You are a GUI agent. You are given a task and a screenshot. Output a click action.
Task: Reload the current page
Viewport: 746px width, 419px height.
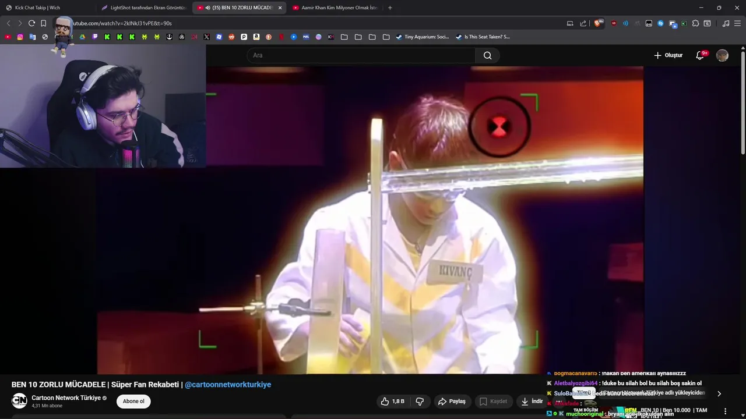[31, 23]
